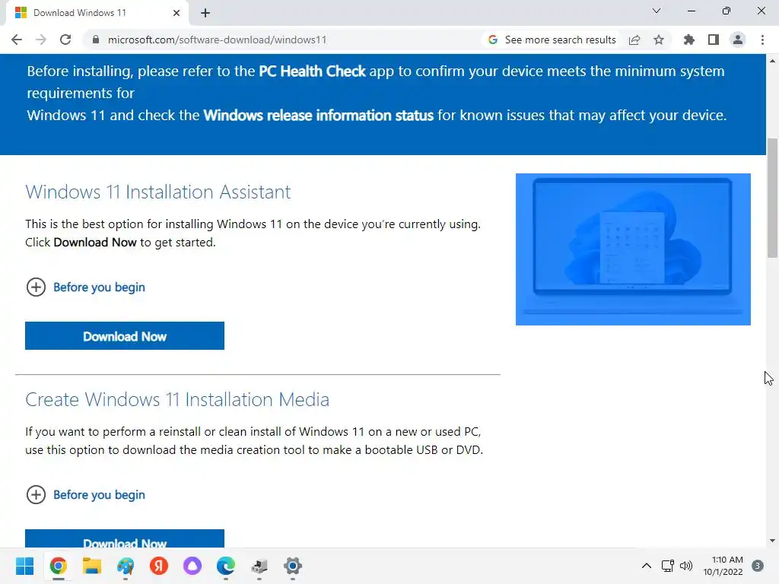Click the Windows 11 laptop image
Screen dimensions: 779x584
pyautogui.click(x=633, y=249)
